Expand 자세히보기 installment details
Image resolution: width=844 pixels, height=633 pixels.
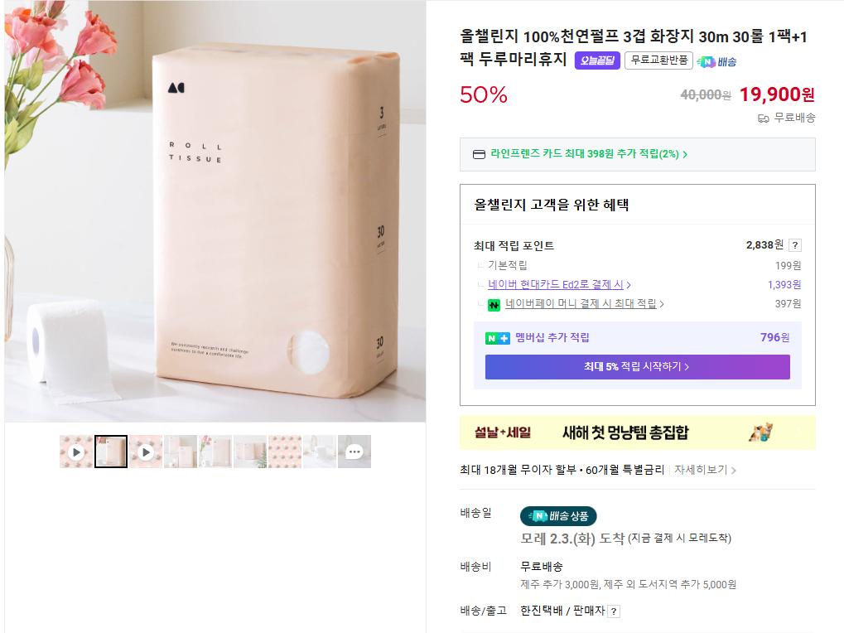705,470
